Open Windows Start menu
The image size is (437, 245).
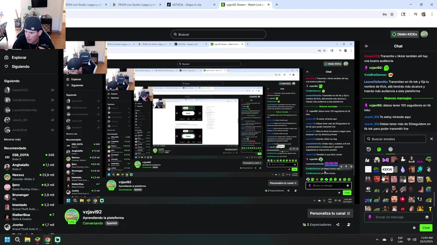coord(7,240)
